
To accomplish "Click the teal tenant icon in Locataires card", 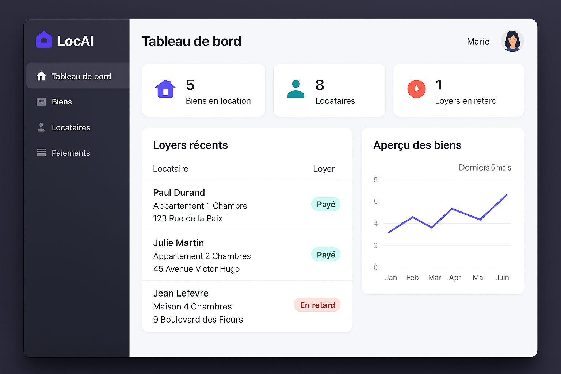I will [x=295, y=89].
